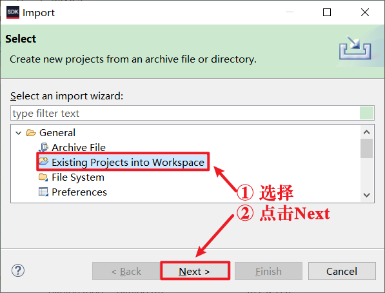The width and height of the screenshot is (385, 293).
Task: Maximize the Import dialog window
Action: (x=326, y=12)
